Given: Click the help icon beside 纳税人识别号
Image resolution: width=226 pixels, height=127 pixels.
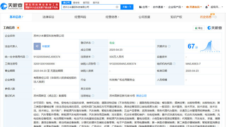Looking at the screenshot, I should [98, 64].
